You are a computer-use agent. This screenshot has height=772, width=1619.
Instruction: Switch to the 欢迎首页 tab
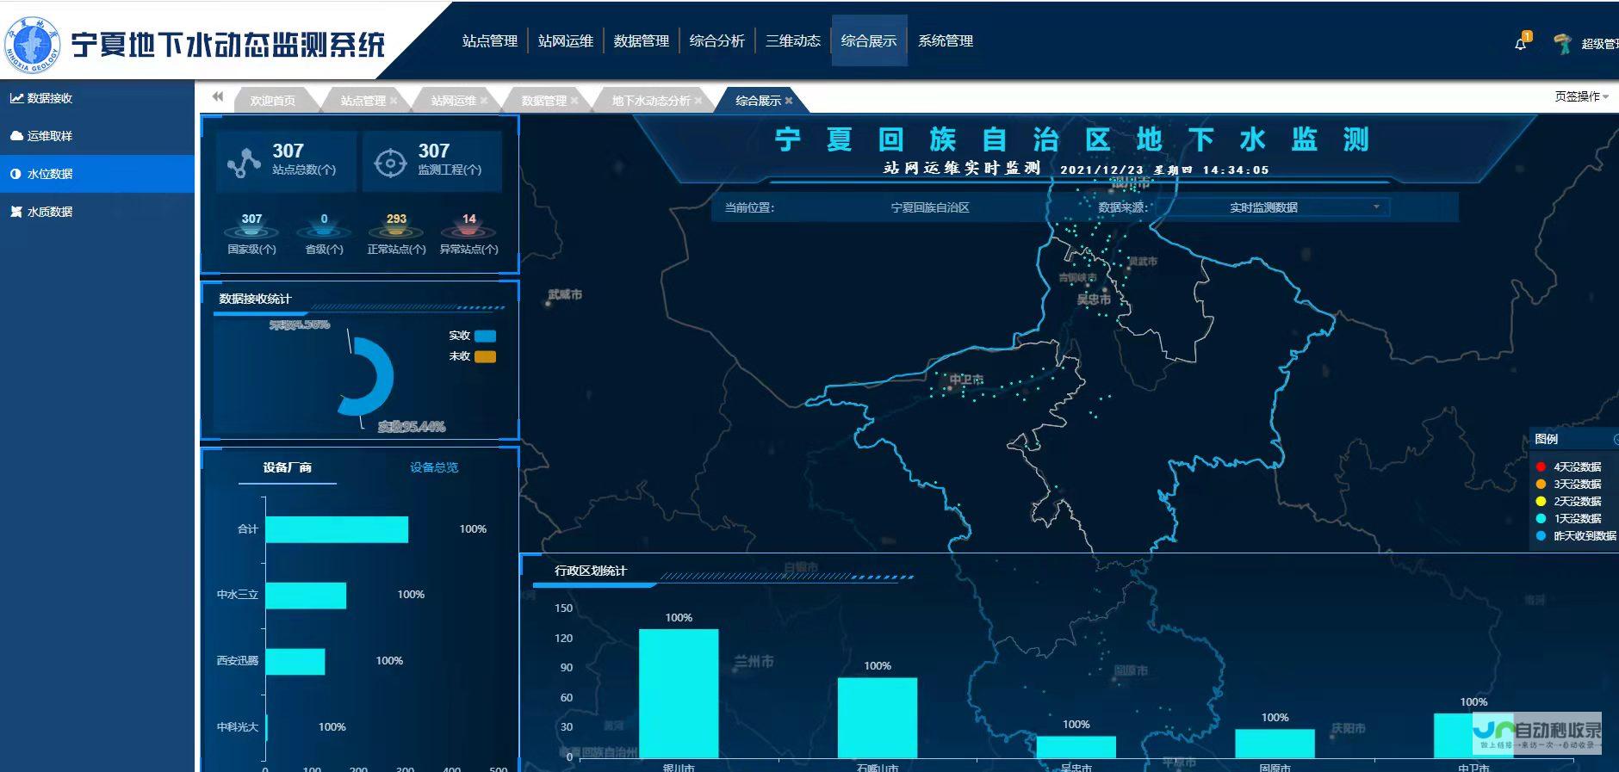click(x=272, y=101)
